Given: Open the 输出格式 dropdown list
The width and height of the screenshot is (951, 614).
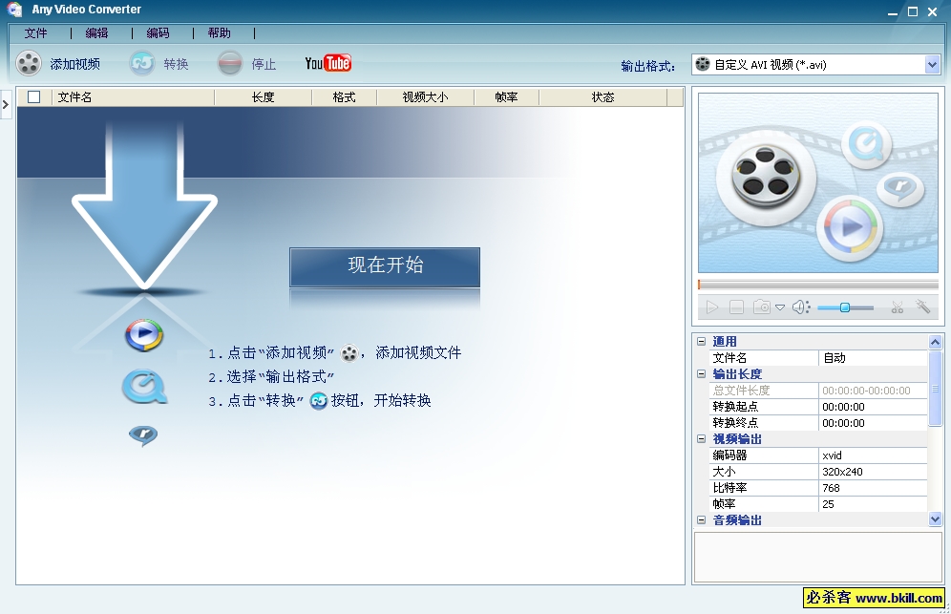Looking at the screenshot, I should tap(932, 65).
